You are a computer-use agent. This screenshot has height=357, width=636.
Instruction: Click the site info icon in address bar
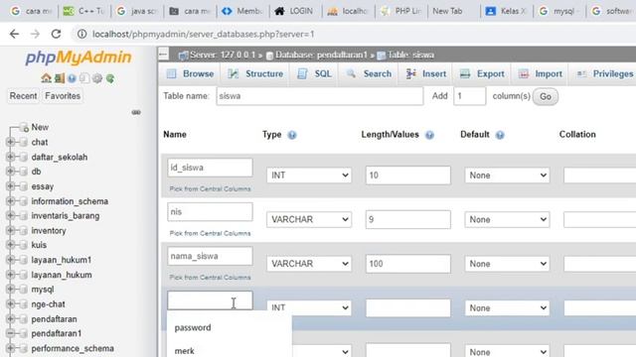pos(81,34)
